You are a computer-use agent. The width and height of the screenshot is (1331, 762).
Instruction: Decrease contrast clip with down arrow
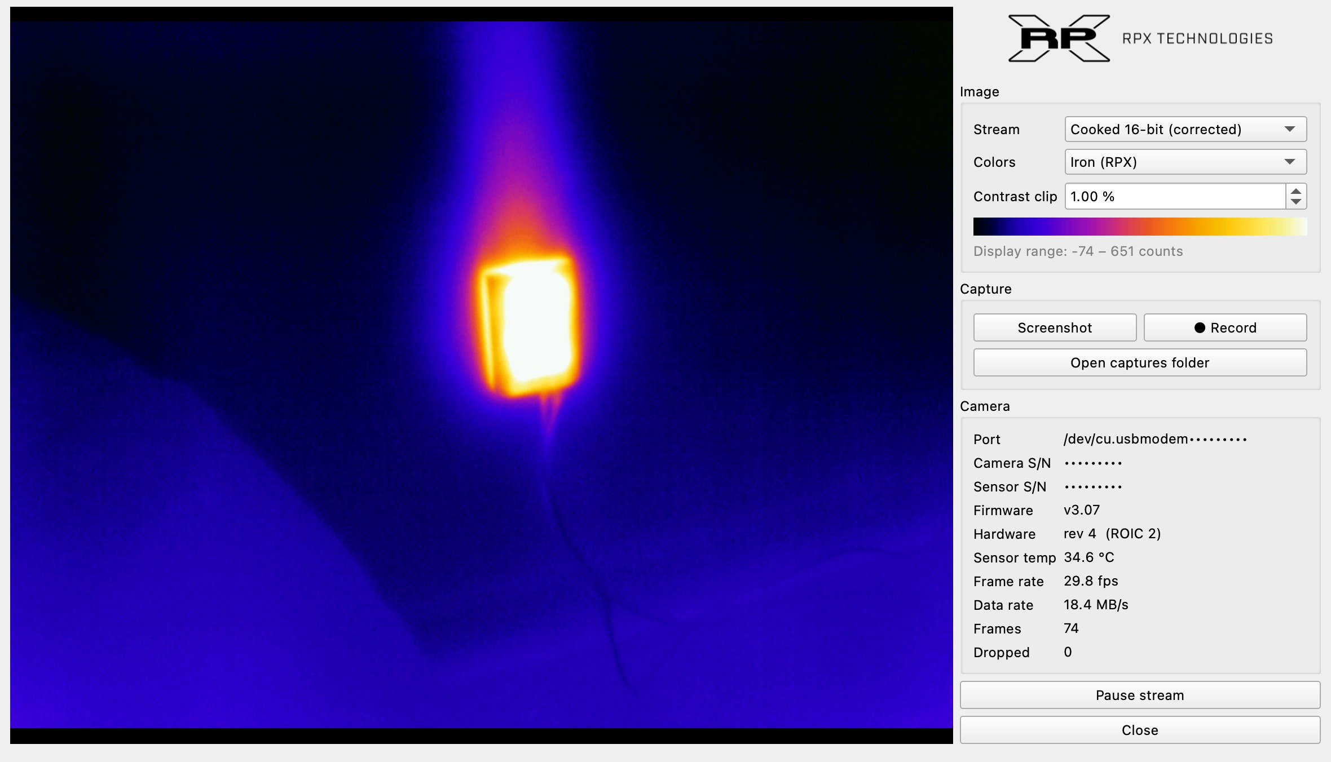1296,202
